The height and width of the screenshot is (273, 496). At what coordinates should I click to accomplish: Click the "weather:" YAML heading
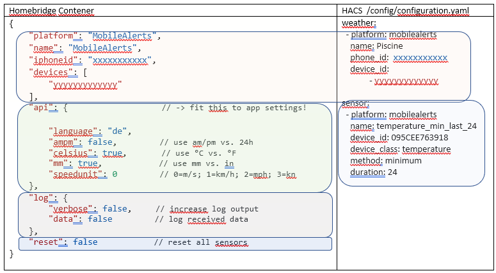[x=359, y=23]
